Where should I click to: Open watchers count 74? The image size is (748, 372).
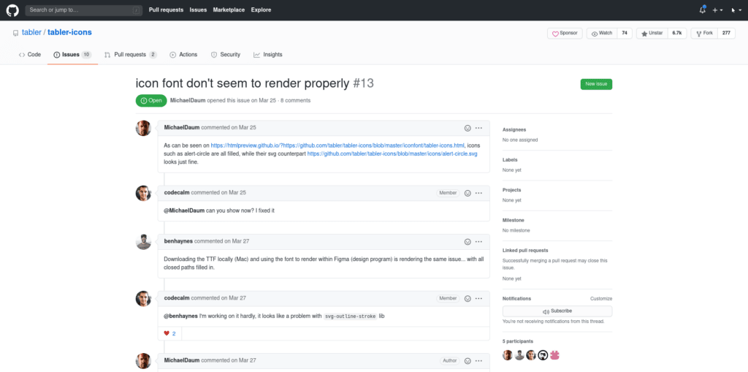pyautogui.click(x=625, y=34)
